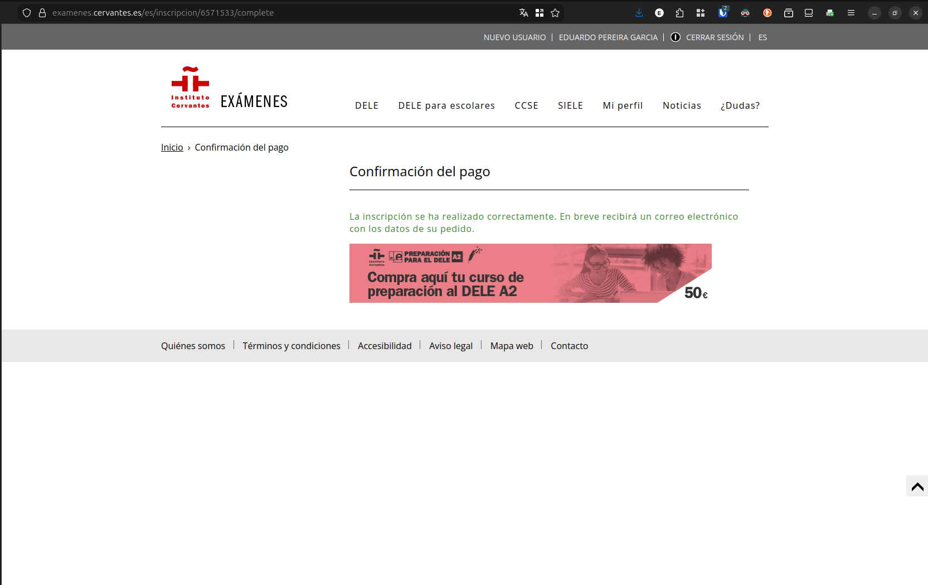928x585 pixels.
Task: Open the Mi perfil menu item
Action: tap(623, 105)
